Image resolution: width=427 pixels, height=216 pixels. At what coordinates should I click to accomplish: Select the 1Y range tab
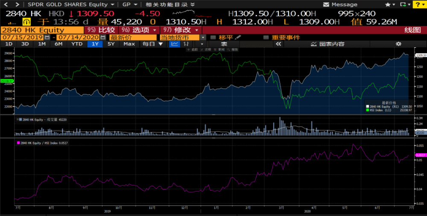click(95, 44)
